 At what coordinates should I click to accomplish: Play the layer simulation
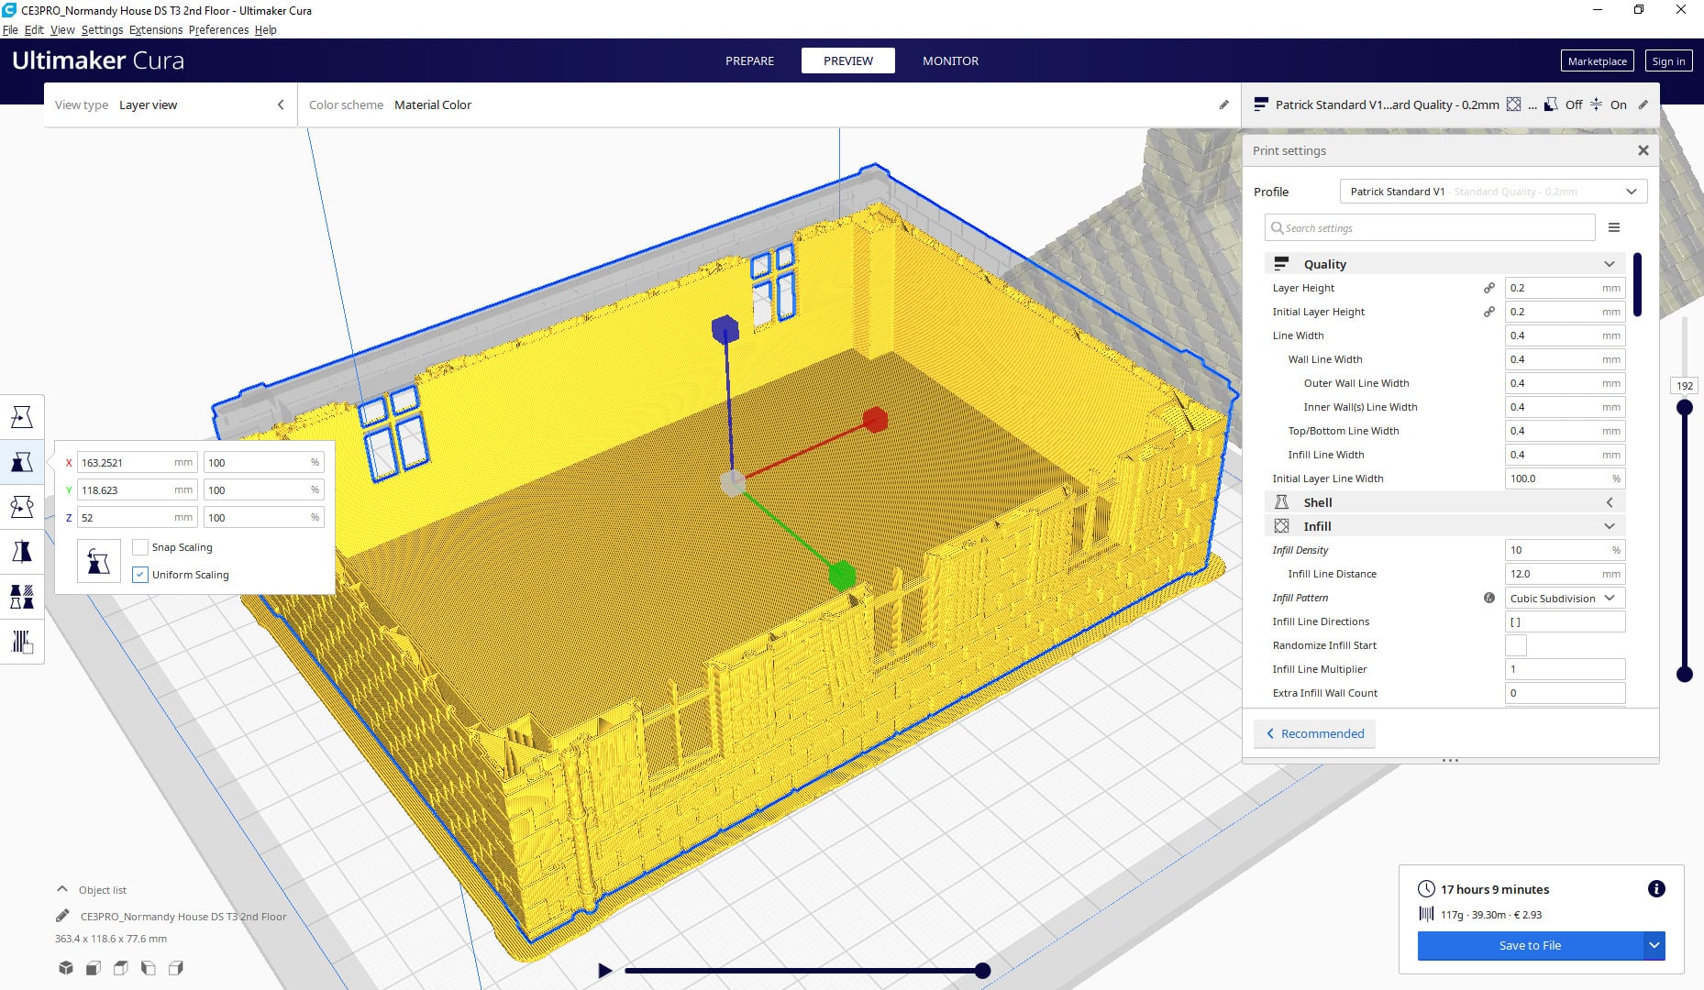pos(604,970)
